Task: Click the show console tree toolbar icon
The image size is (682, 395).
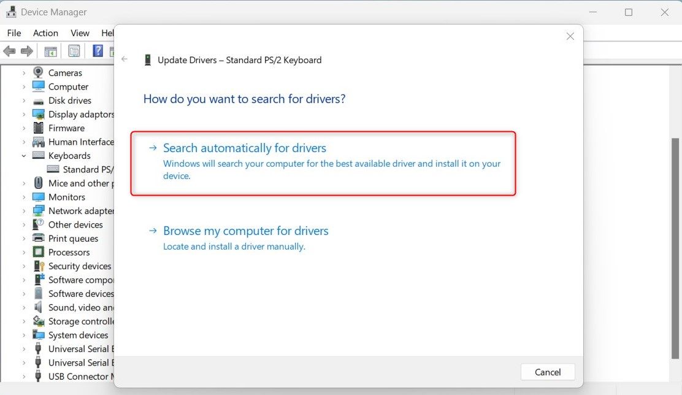Action: (x=50, y=50)
